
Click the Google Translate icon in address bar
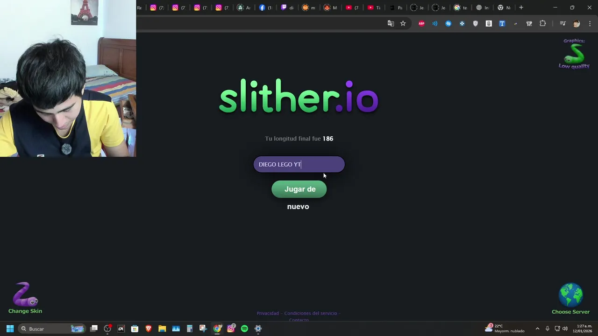click(391, 23)
